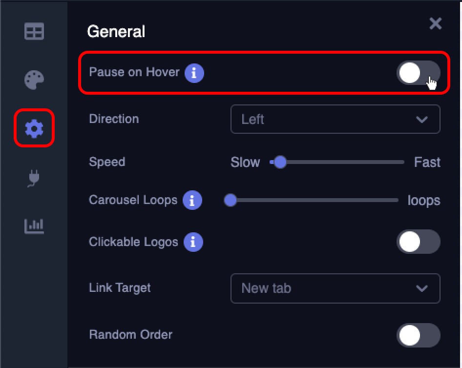Open the analytics bar chart icon
The width and height of the screenshot is (462, 368).
click(x=33, y=226)
